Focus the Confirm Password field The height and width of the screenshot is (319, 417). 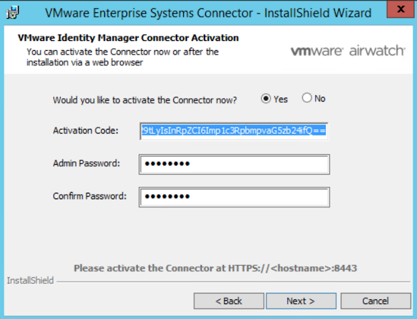coord(235,197)
